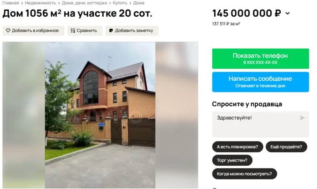Send message with the arrow icon
Screen dimensions: 317x189
(x=302, y=118)
